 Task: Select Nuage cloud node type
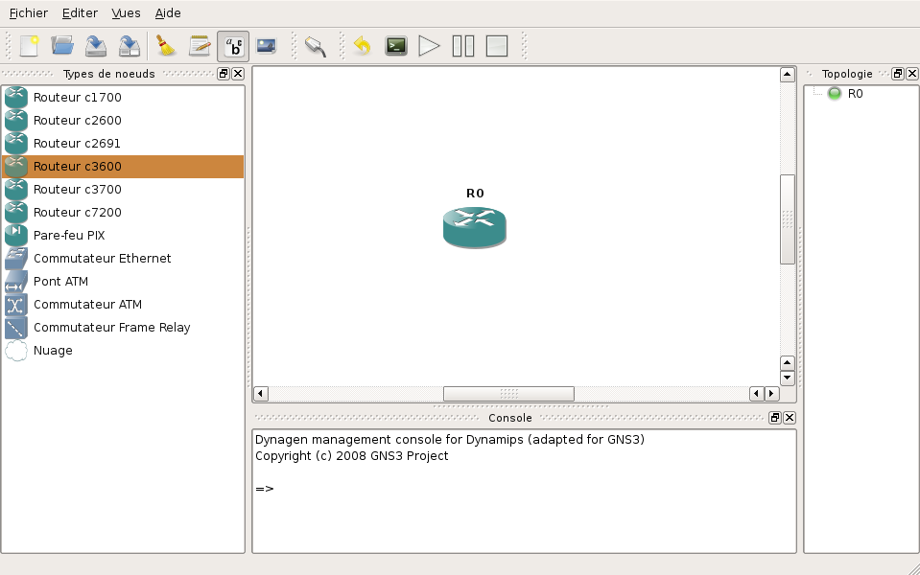click(x=123, y=350)
